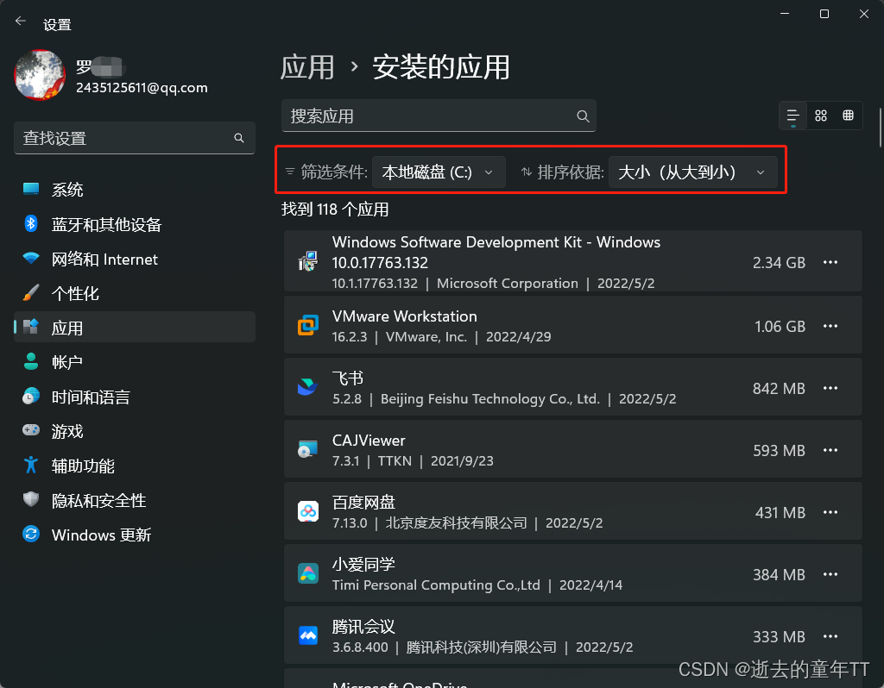Open more options for 小爱同学
This screenshot has height=688, width=884.
point(830,574)
